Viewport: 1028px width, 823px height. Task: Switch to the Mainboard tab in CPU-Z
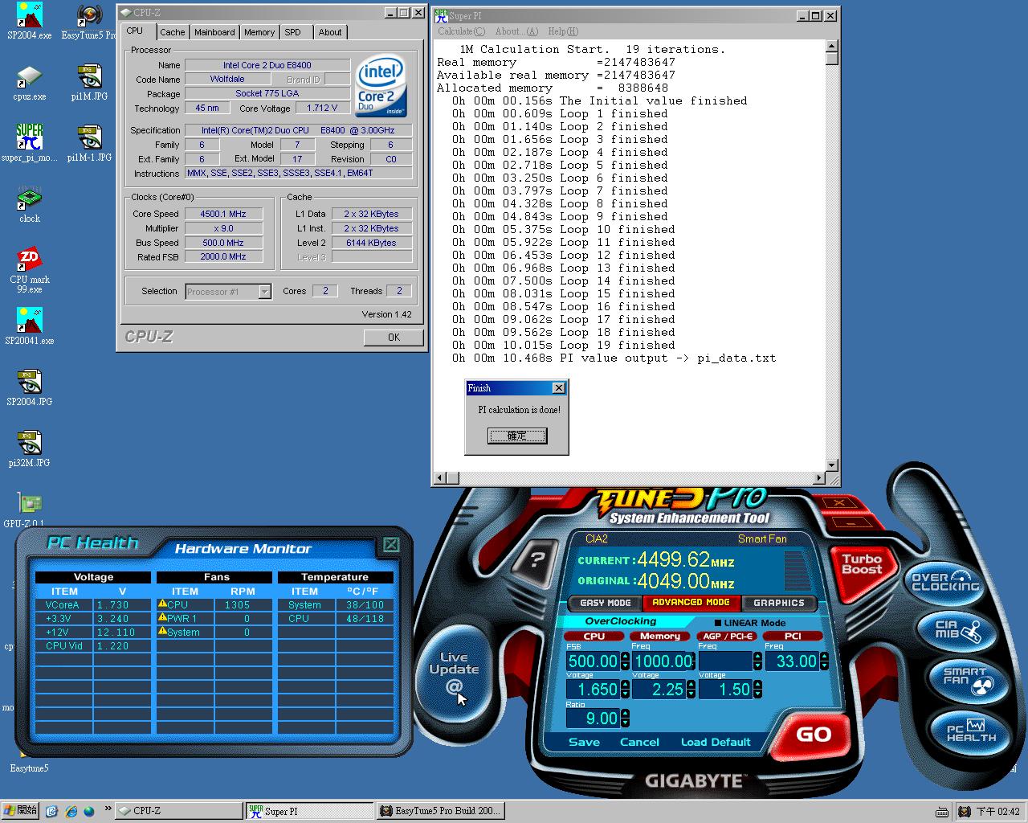coord(214,32)
